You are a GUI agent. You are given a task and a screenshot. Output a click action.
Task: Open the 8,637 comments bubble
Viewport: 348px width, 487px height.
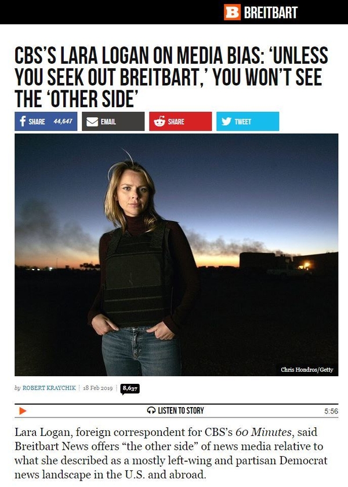coord(130,388)
